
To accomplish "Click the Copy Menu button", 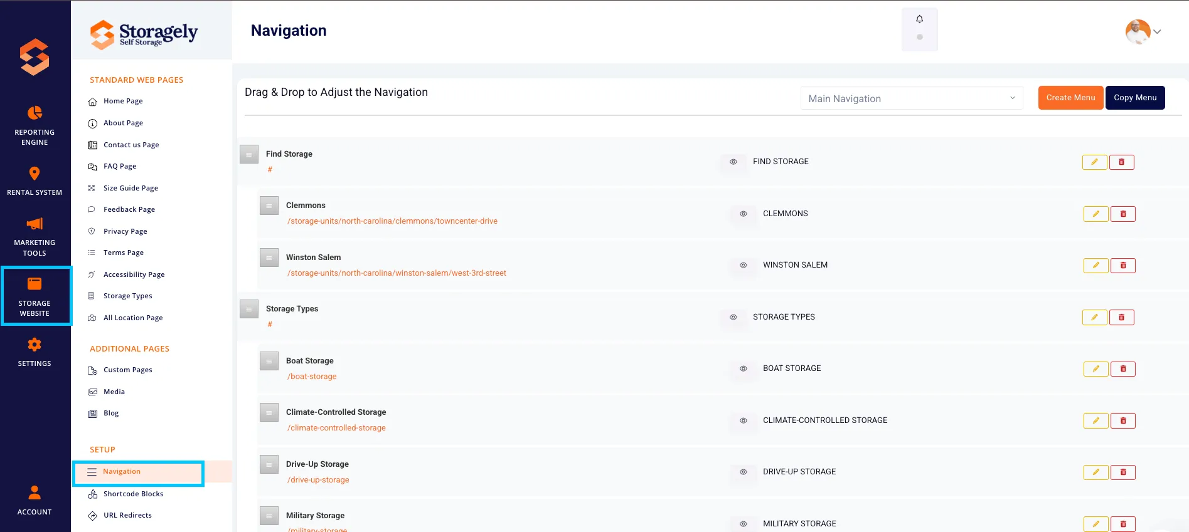I will (x=1135, y=98).
